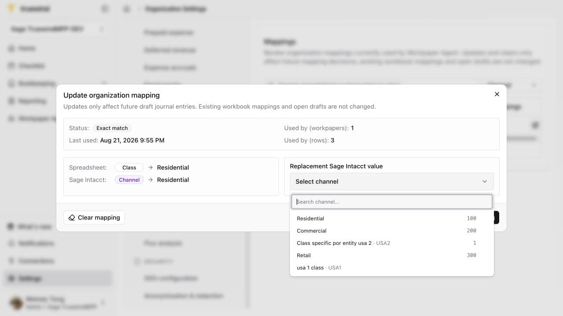Choose Residential from the channel list
Image resolution: width=563 pixels, height=316 pixels.
click(x=391, y=218)
